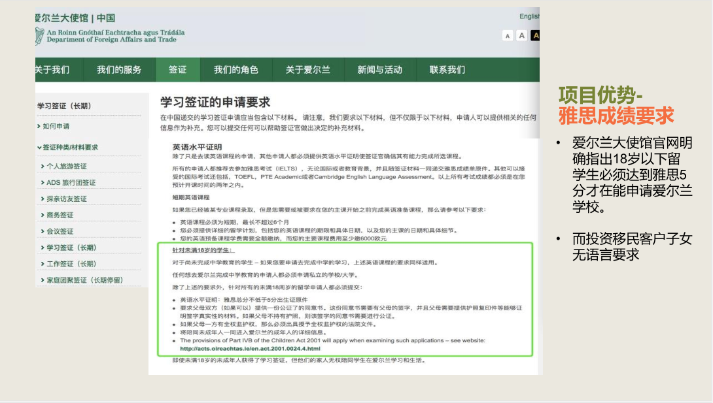Open the 我们的角色 navigation menu
The height and width of the screenshot is (403, 713).
[x=236, y=70]
